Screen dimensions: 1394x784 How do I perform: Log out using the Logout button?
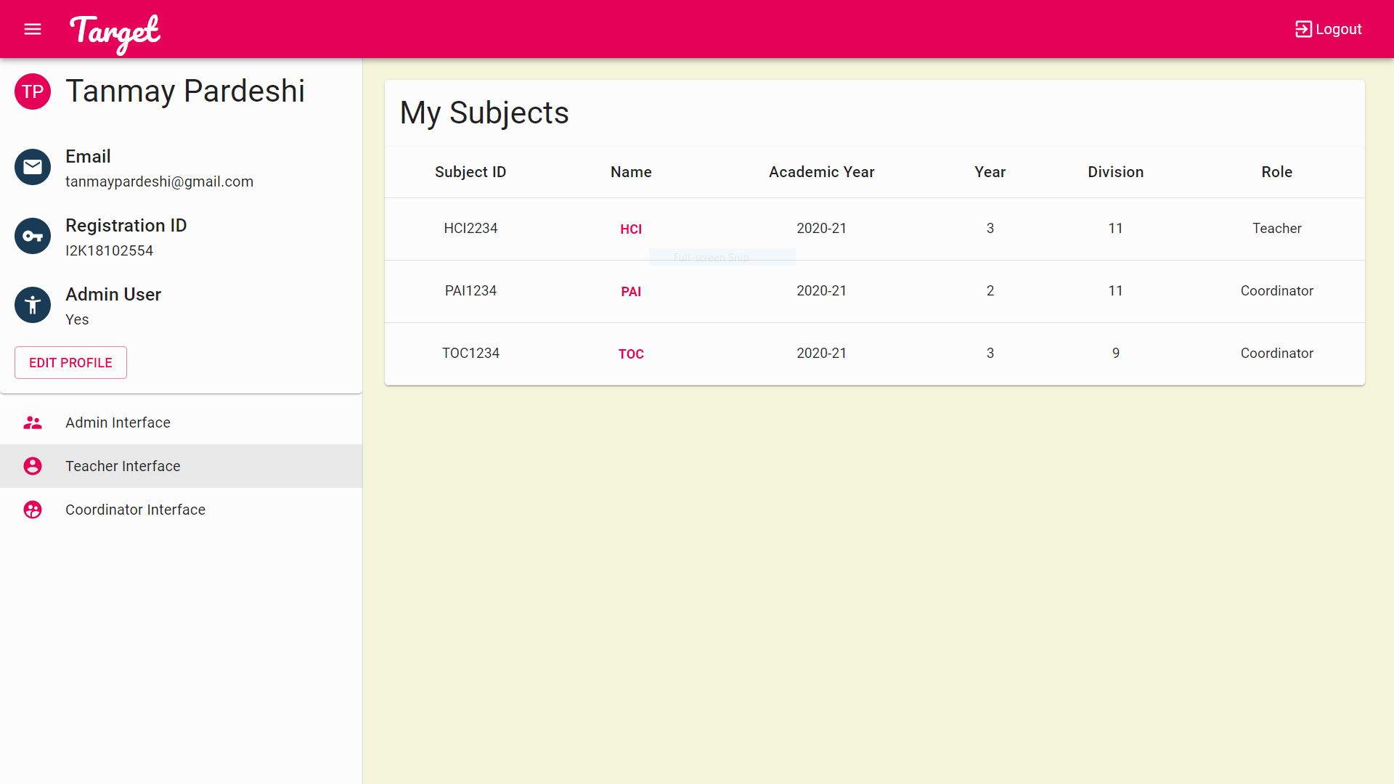point(1329,29)
